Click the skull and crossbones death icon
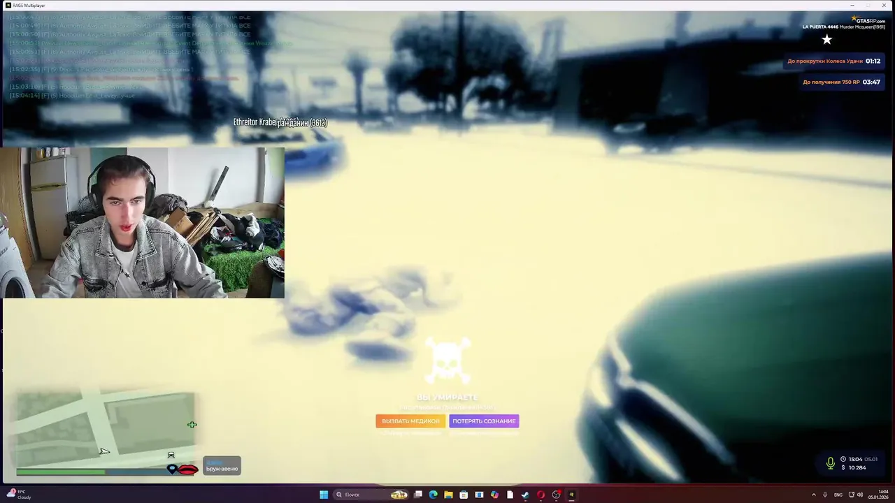 pos(447,361)
